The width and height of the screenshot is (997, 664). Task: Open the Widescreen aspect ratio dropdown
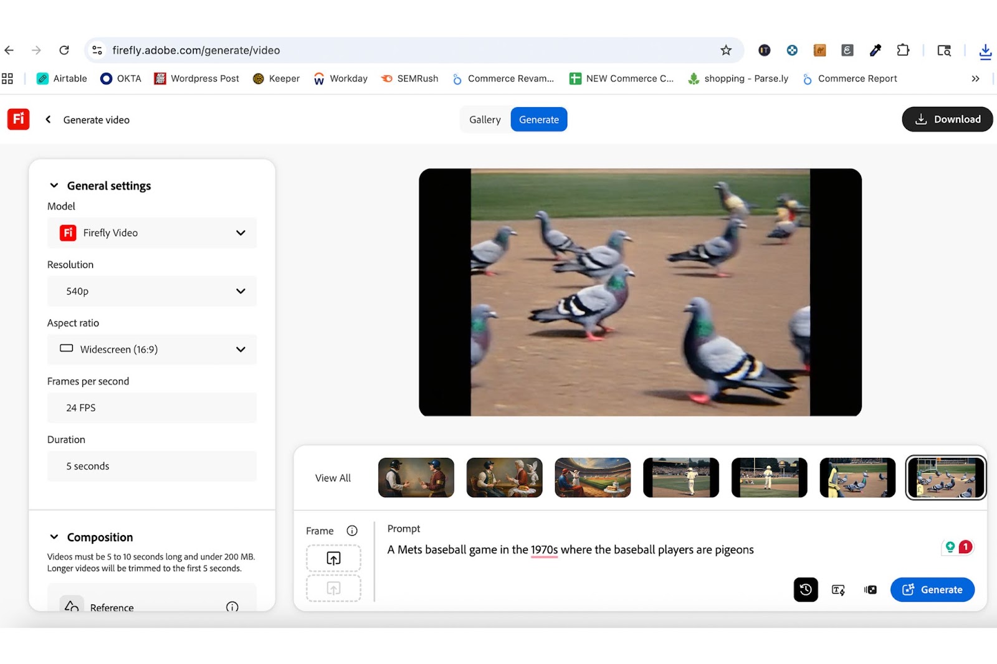coord(152,349)
